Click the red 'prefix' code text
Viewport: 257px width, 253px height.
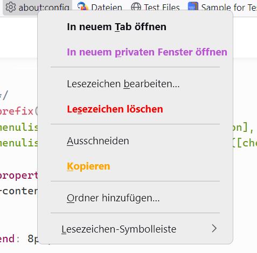[x=17, y=111]
